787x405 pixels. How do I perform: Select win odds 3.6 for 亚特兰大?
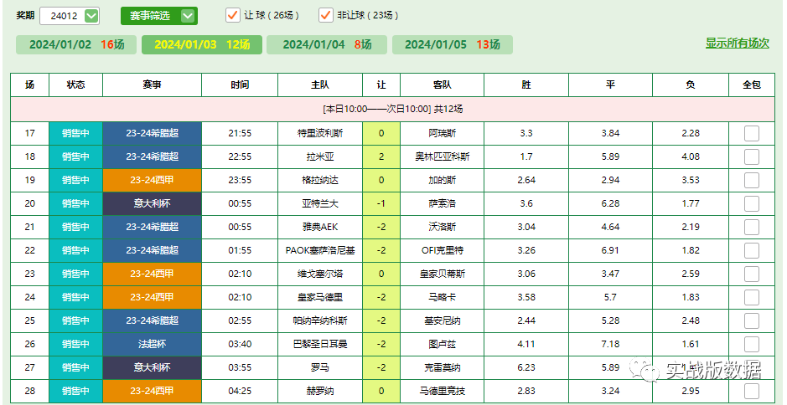(526, 203)
